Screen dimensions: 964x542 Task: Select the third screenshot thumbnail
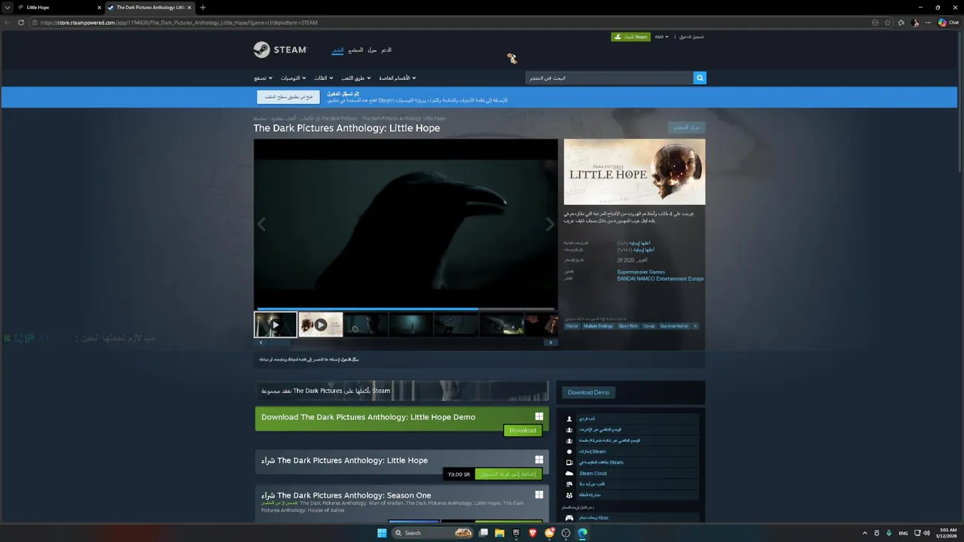[366, 324]
